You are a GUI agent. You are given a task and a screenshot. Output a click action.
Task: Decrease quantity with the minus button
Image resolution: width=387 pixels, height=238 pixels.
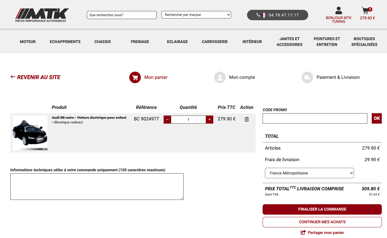(x=167, y=120)
